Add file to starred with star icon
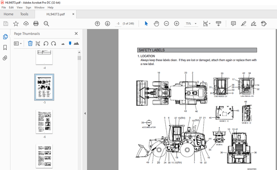Viewport: 277px width, 170px height. 16,24
